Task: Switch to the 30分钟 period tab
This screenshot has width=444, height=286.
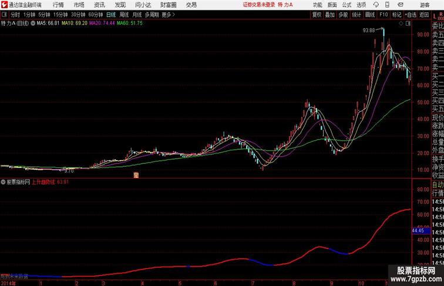Action: 78,15
